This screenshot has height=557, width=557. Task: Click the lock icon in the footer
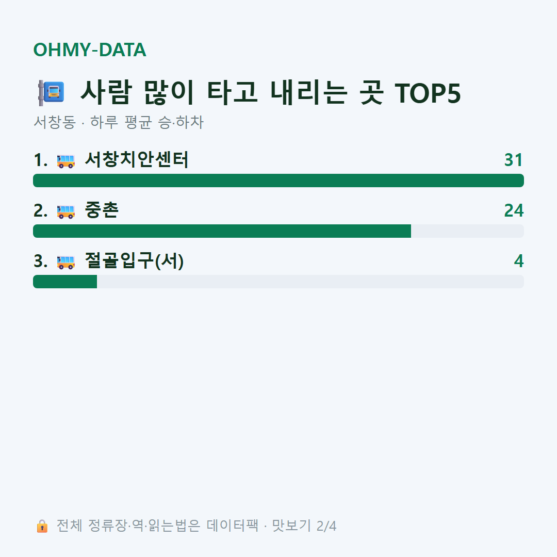(x=42, y=526)
